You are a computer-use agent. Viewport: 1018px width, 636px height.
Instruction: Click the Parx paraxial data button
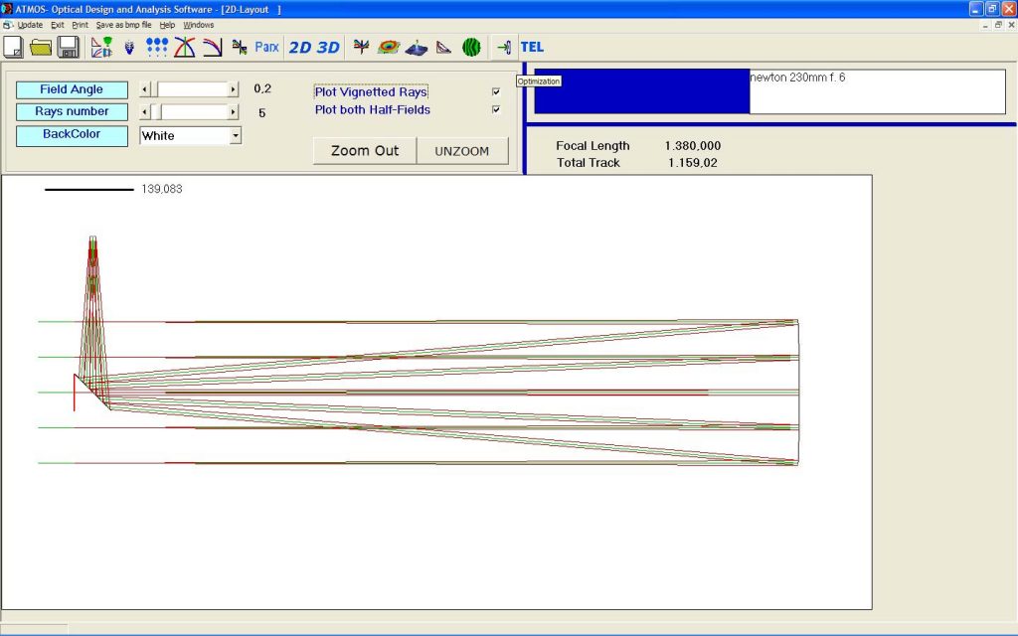(x=266, y=47)
